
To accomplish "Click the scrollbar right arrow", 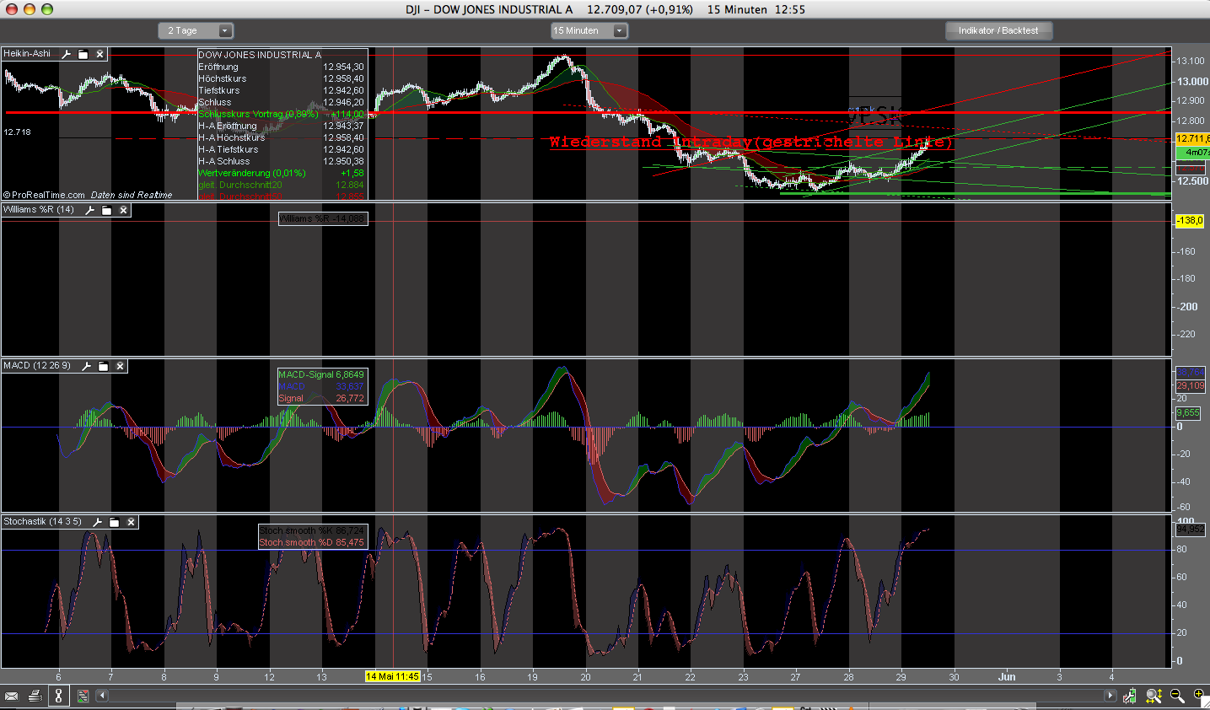I will [1111, 696].
